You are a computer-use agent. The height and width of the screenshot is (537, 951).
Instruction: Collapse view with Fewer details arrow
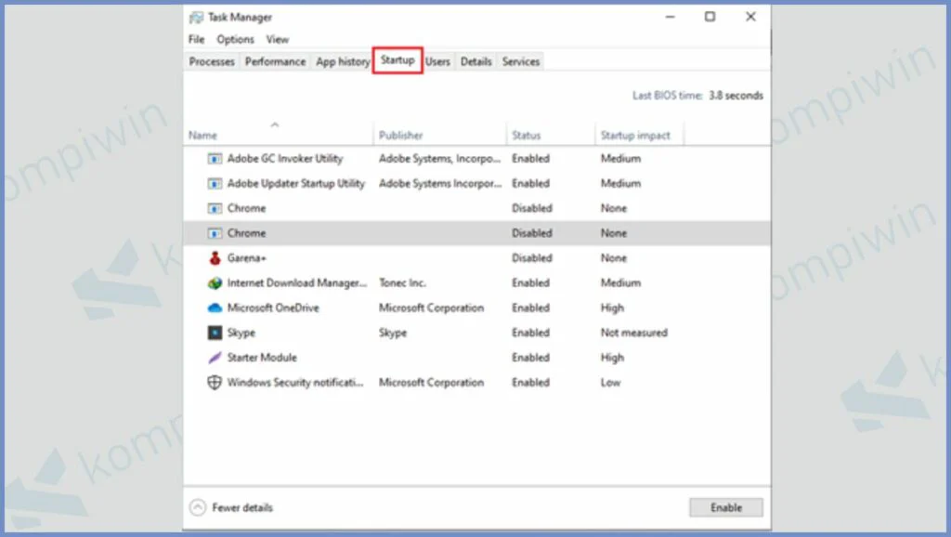pos(197,507)
